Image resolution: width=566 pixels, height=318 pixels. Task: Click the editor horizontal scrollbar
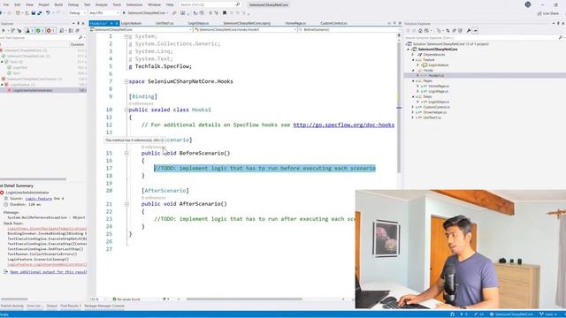pyautogui.click(x=244, y=299)
